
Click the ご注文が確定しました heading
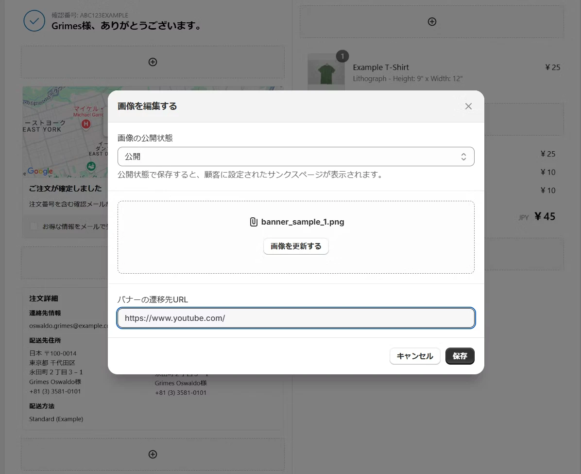[x=65, y=189]
